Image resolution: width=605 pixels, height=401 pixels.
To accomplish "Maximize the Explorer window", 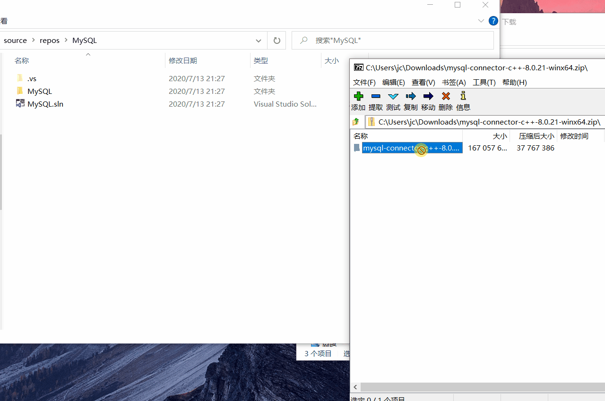I will (458, 5).
